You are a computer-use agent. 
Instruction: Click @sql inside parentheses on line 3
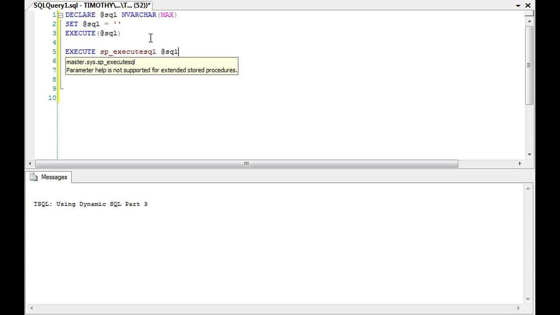pyautogui.click(x=108, y=33)
